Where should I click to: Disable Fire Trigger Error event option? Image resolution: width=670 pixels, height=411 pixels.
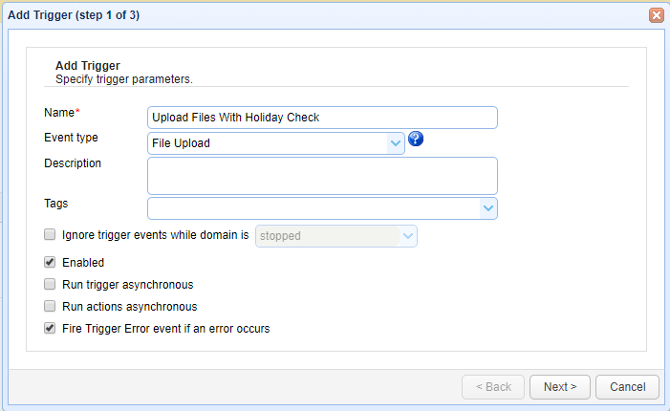(x=50, y=329)
